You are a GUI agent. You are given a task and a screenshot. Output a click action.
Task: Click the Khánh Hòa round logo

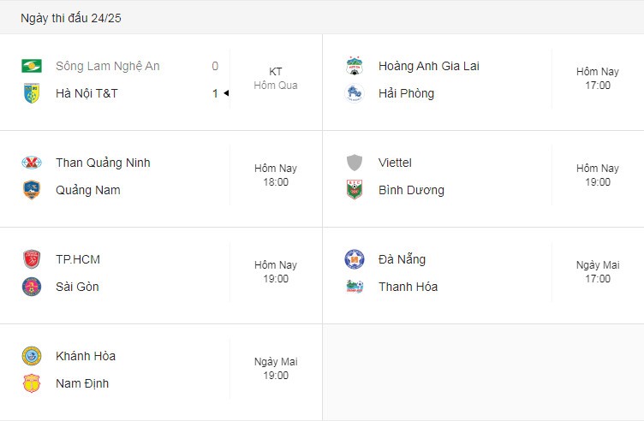(32, 356)
